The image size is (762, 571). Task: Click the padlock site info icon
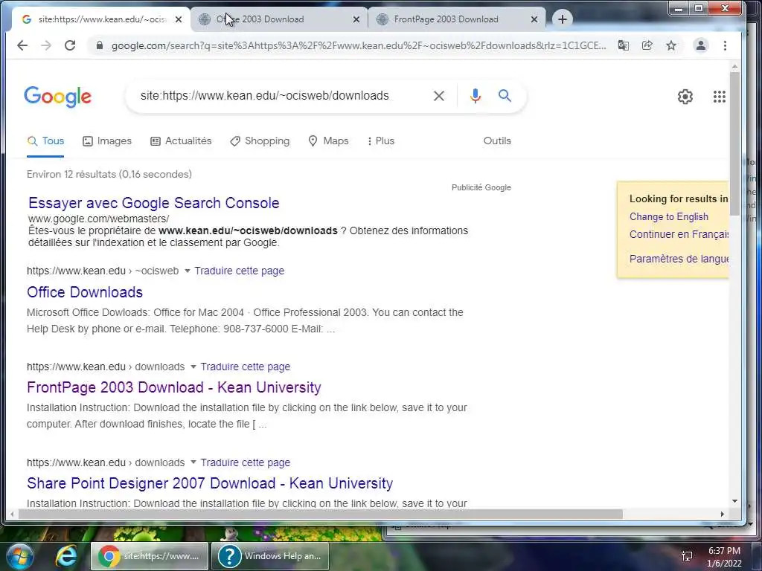tap(100, 45)
